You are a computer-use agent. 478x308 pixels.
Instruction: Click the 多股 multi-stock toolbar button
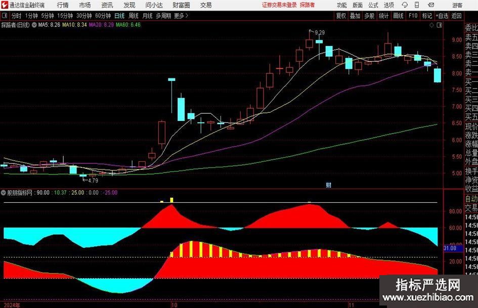[369, 16]
